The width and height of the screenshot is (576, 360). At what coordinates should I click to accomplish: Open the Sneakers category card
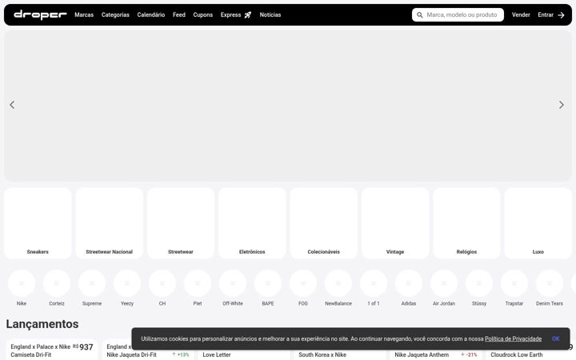click(x=38, y=223)
